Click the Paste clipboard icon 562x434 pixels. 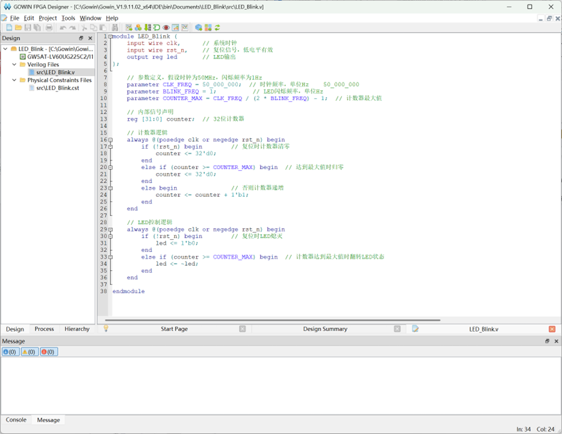103,27
